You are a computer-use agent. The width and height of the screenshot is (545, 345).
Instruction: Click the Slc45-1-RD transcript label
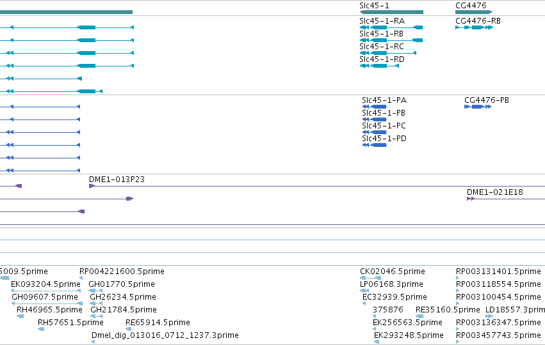click(382, 59)
